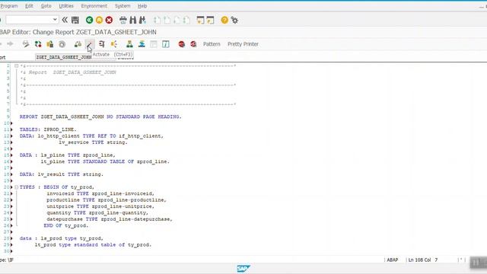Viewport: 487px width, 274px height.
Task: Click the yellow Exit button
Action: click(x=99, y=21)
